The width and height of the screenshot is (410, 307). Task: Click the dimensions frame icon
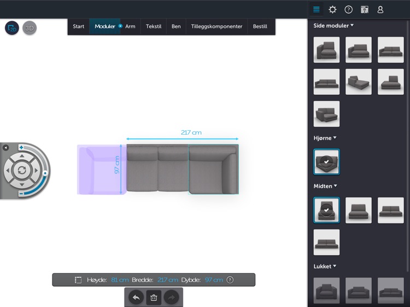78,280
